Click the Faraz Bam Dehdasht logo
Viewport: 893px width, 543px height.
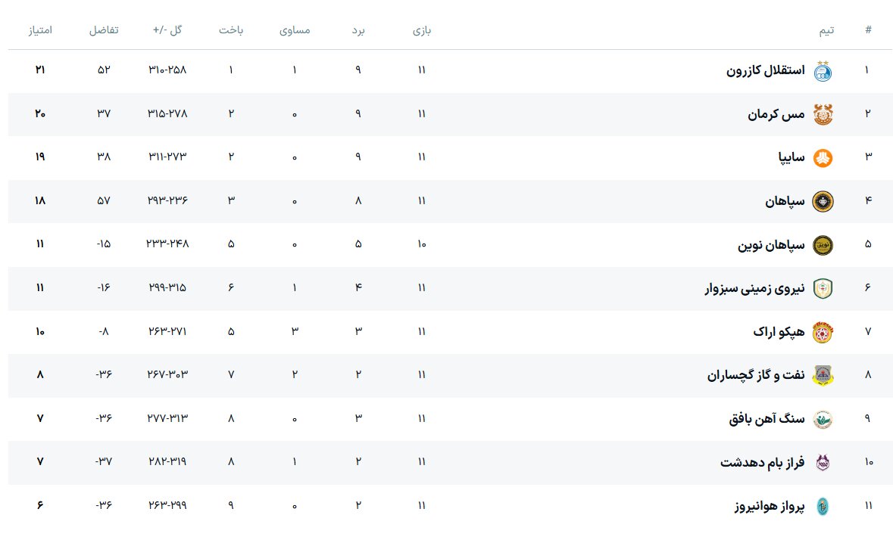click(x=823, y=463)
